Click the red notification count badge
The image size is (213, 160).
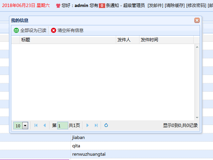coord(102,6)
